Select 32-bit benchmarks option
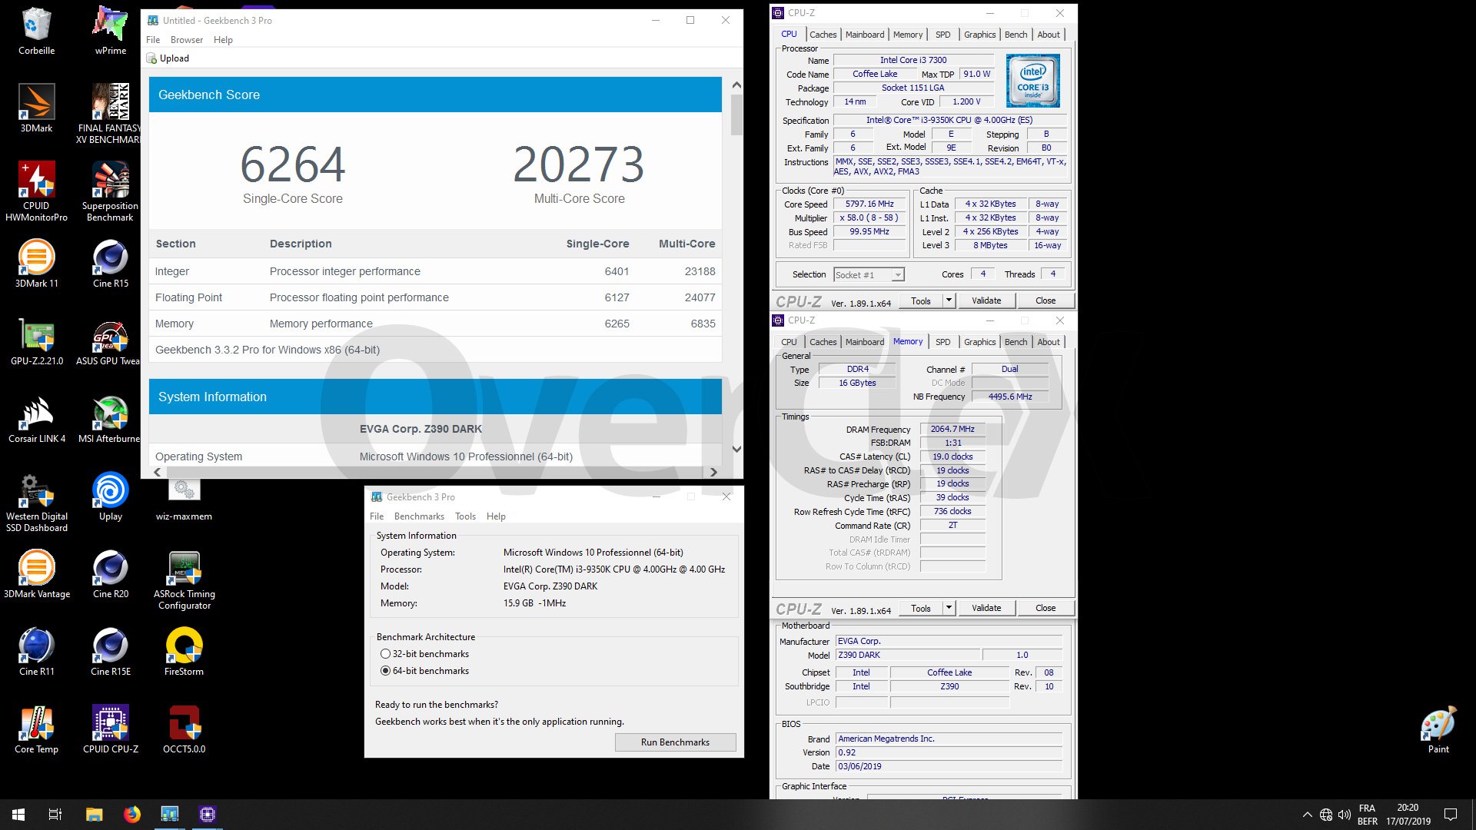Viewport: 1476px width, 830px height. 424,654
